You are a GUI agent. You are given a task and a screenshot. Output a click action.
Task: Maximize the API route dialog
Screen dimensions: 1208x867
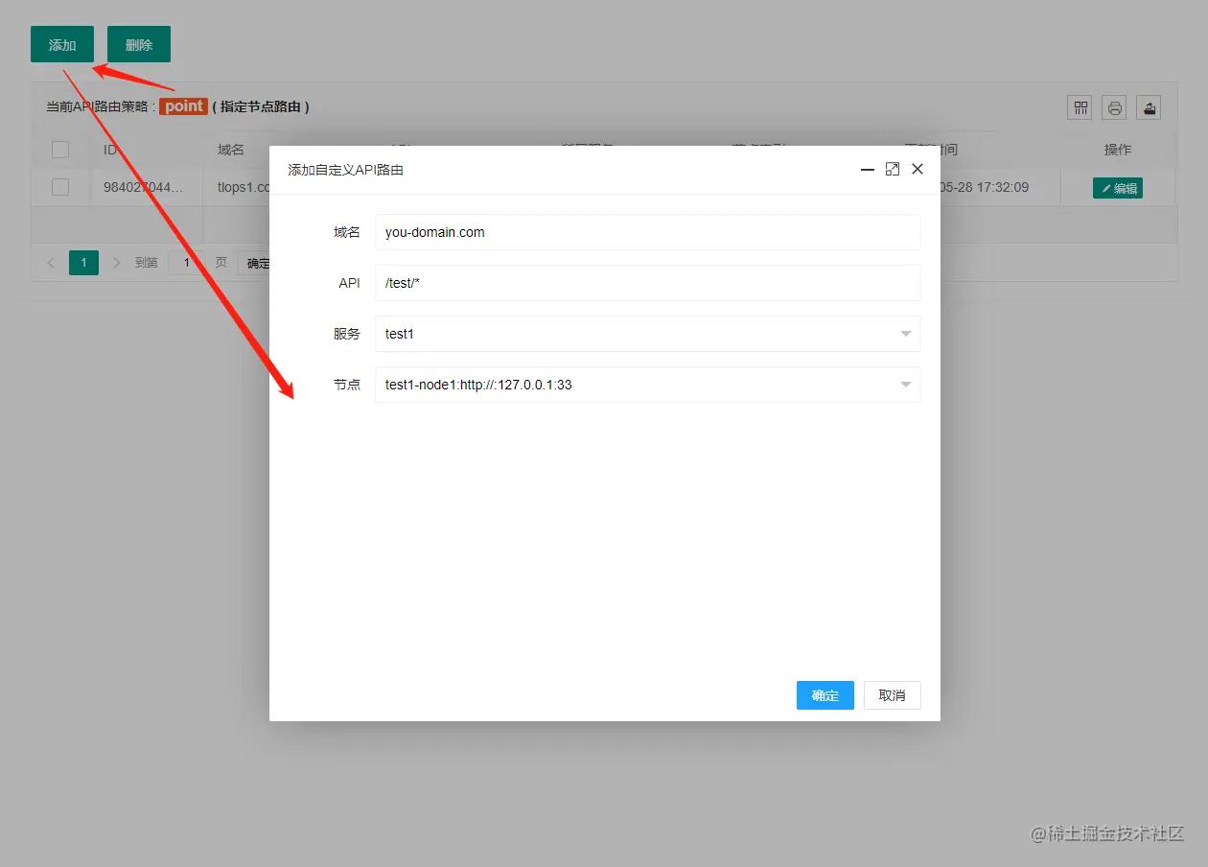[893, 169]
